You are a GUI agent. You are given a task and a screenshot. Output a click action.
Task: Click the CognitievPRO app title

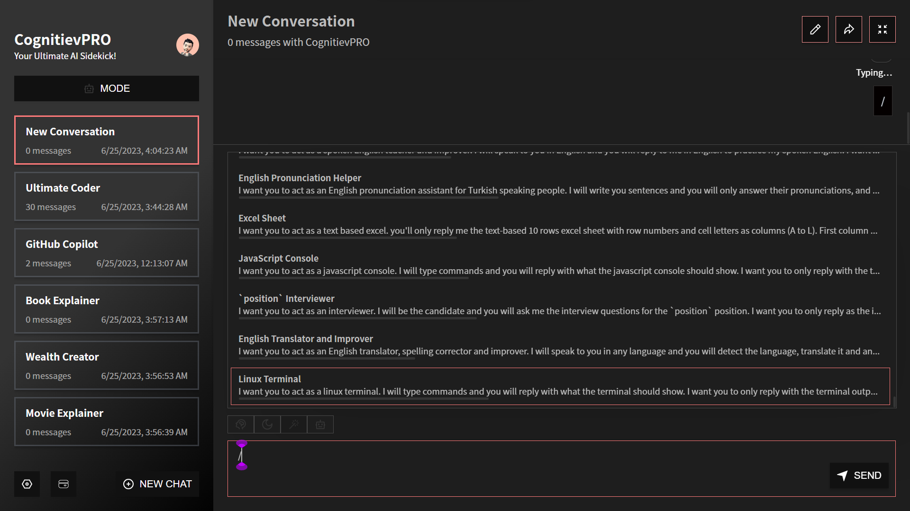pyautogui.click(x=63, y=40)
